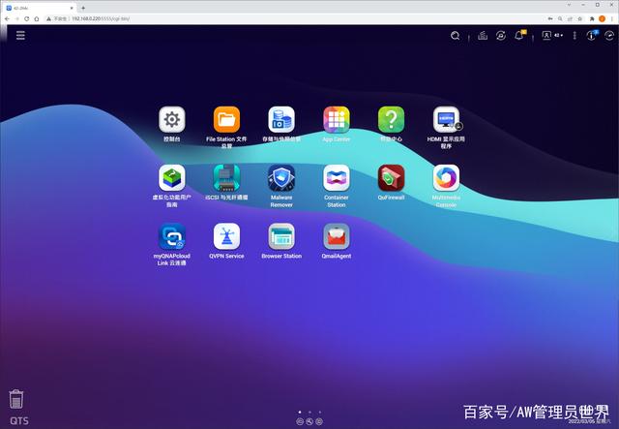
Task: Open the storage and snapshots manager icon
Action: point(281,119)
